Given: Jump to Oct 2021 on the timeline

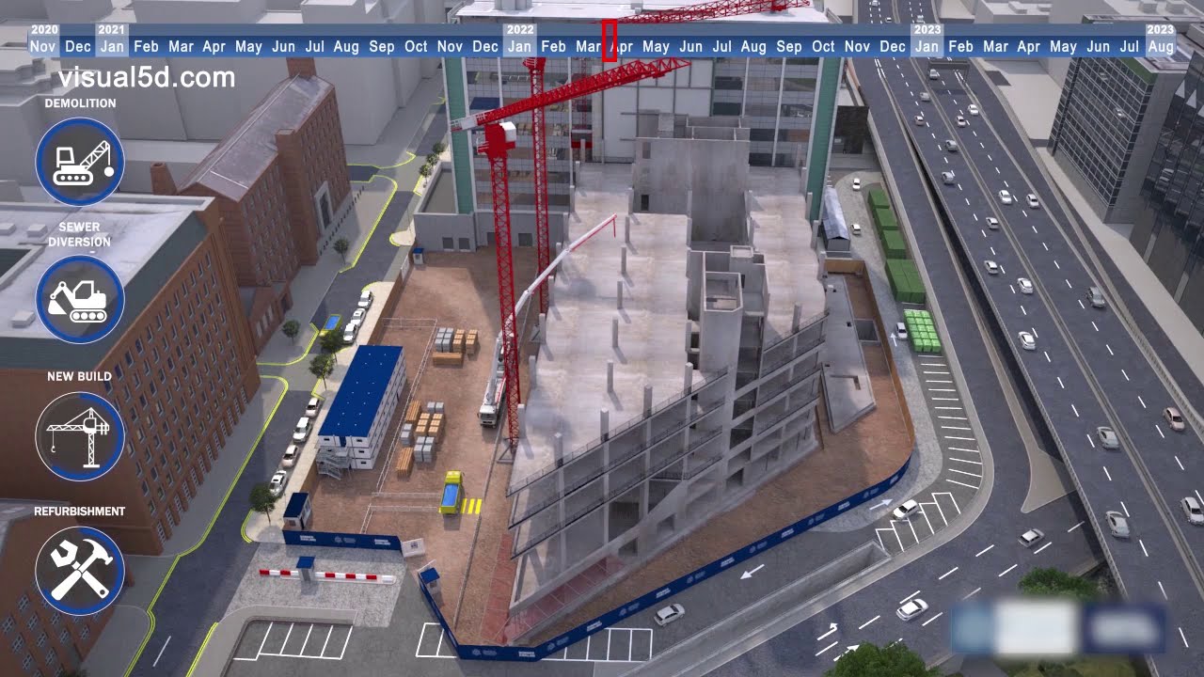Looking at the screenshot, I should (416, 47).
